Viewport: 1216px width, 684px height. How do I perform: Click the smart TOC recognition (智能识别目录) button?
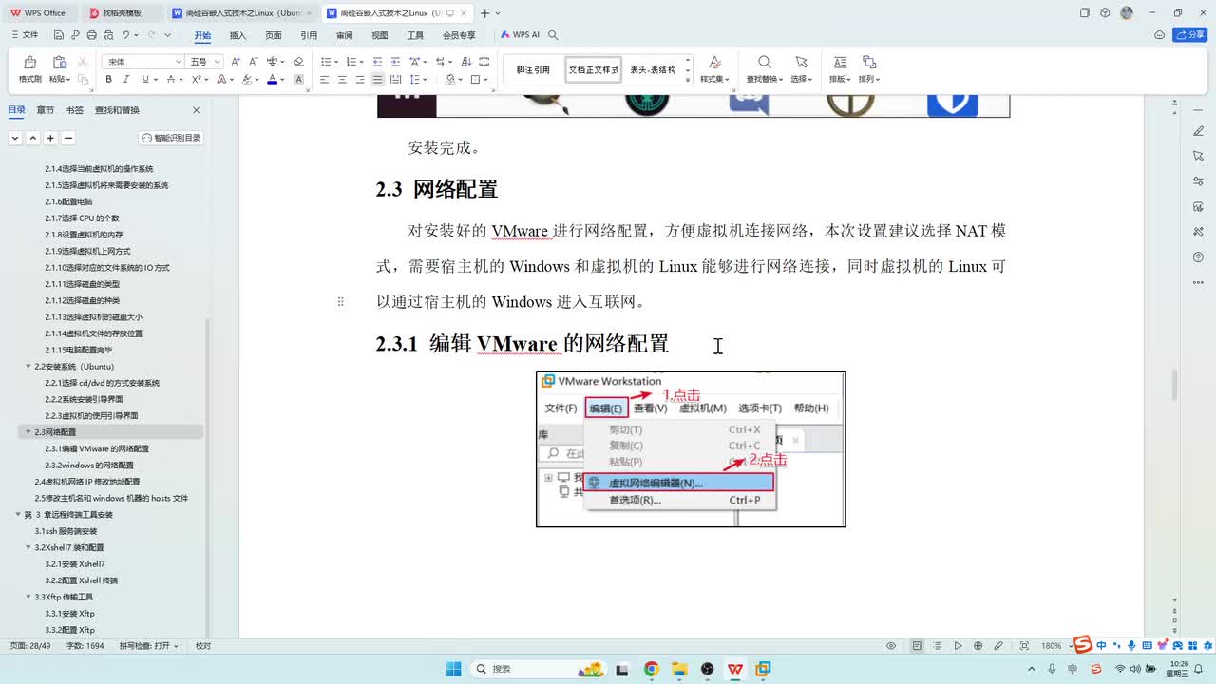pos(172,138)
